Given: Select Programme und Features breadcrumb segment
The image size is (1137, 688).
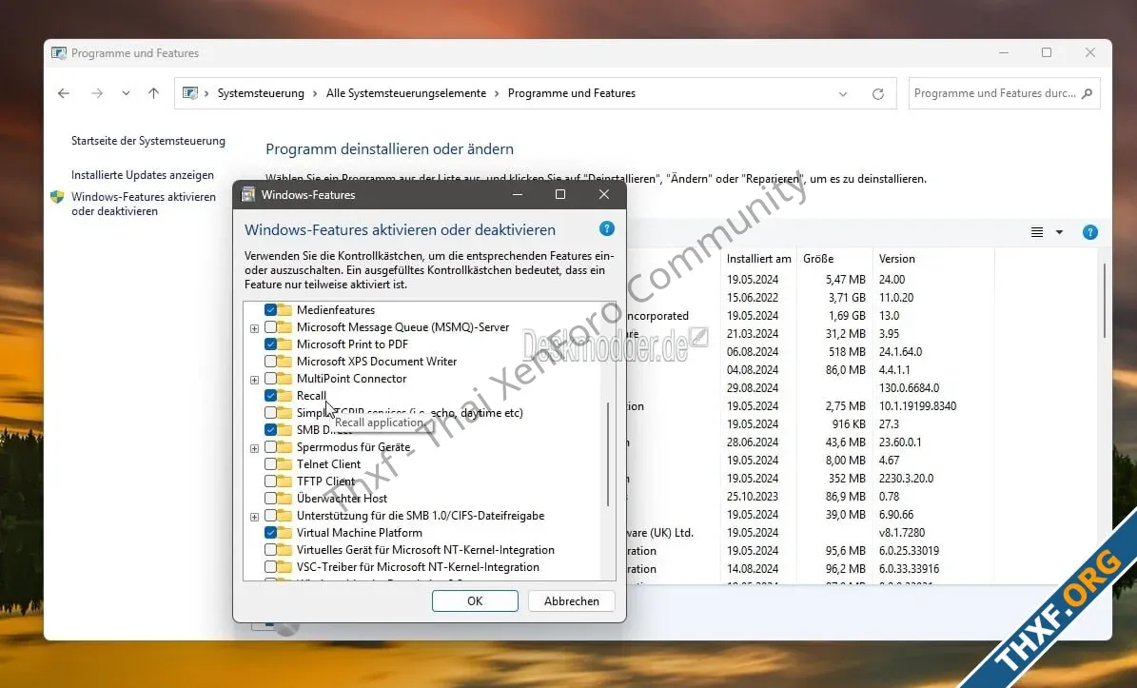Looking at the screenshot, I should [572, 93].
